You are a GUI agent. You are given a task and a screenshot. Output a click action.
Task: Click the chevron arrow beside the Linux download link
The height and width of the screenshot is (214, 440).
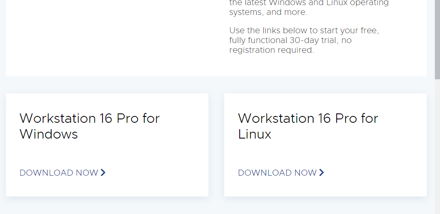pos(322,173)
